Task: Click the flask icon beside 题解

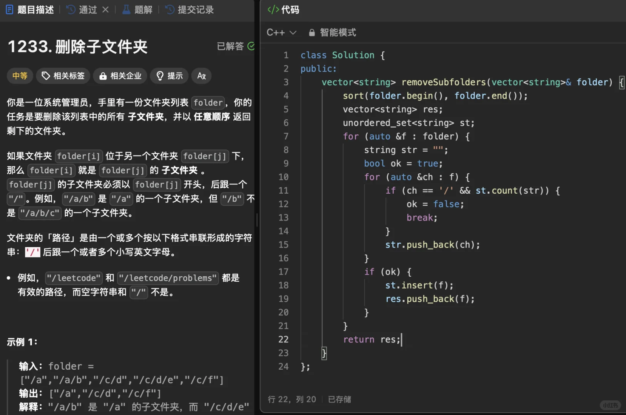Action: click(x=126, y=10)
